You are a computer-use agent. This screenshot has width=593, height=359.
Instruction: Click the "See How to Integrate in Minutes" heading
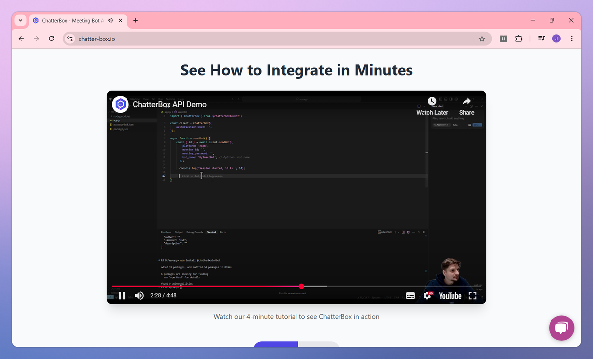(x=296, y=70)
